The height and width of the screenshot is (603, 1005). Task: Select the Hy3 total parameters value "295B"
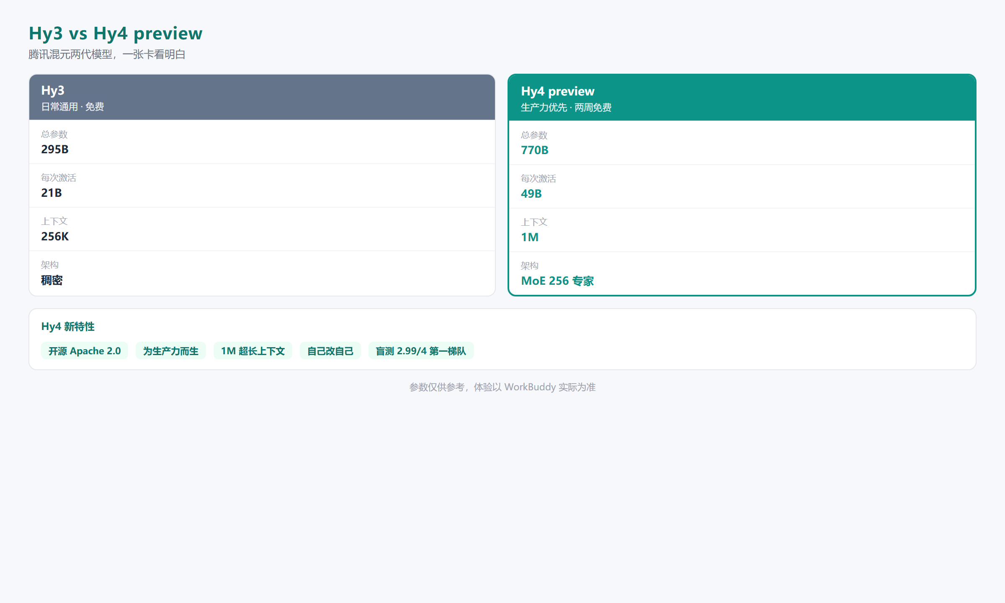click(x=55, y=149)
